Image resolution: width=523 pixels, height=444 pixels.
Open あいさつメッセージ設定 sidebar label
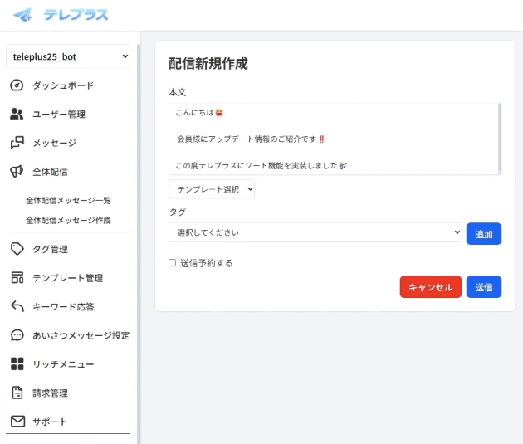tap(81, 335)
